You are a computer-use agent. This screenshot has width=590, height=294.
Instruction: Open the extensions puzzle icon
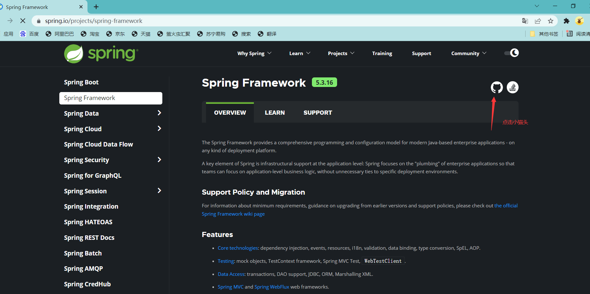(566, 21)
